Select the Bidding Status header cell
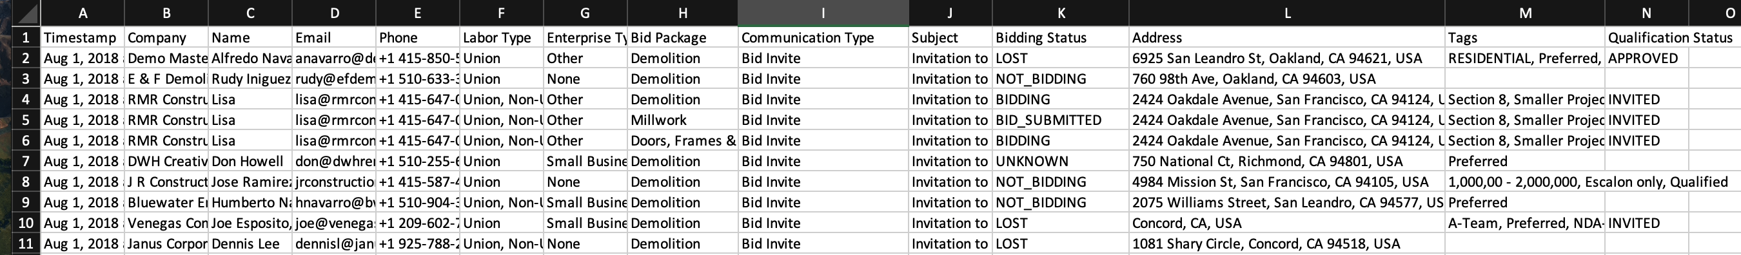 click(x=1061, y=38)
